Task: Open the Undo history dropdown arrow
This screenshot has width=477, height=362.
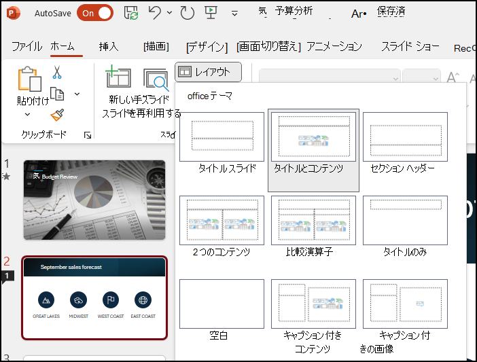Action: click(169, 13)
